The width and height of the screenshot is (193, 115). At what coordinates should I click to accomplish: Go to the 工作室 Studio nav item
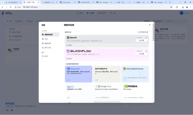point(90,13)
